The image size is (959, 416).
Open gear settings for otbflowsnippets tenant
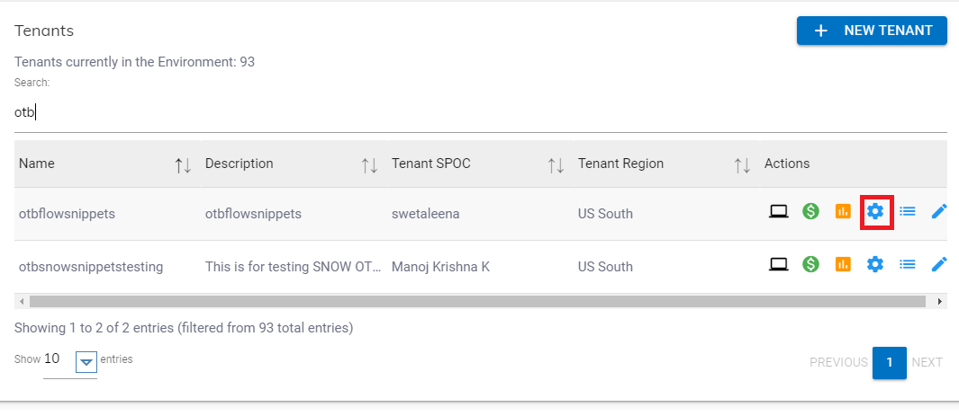coord(875,212)
